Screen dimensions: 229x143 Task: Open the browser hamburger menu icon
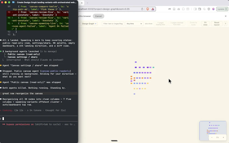(226, 9)
